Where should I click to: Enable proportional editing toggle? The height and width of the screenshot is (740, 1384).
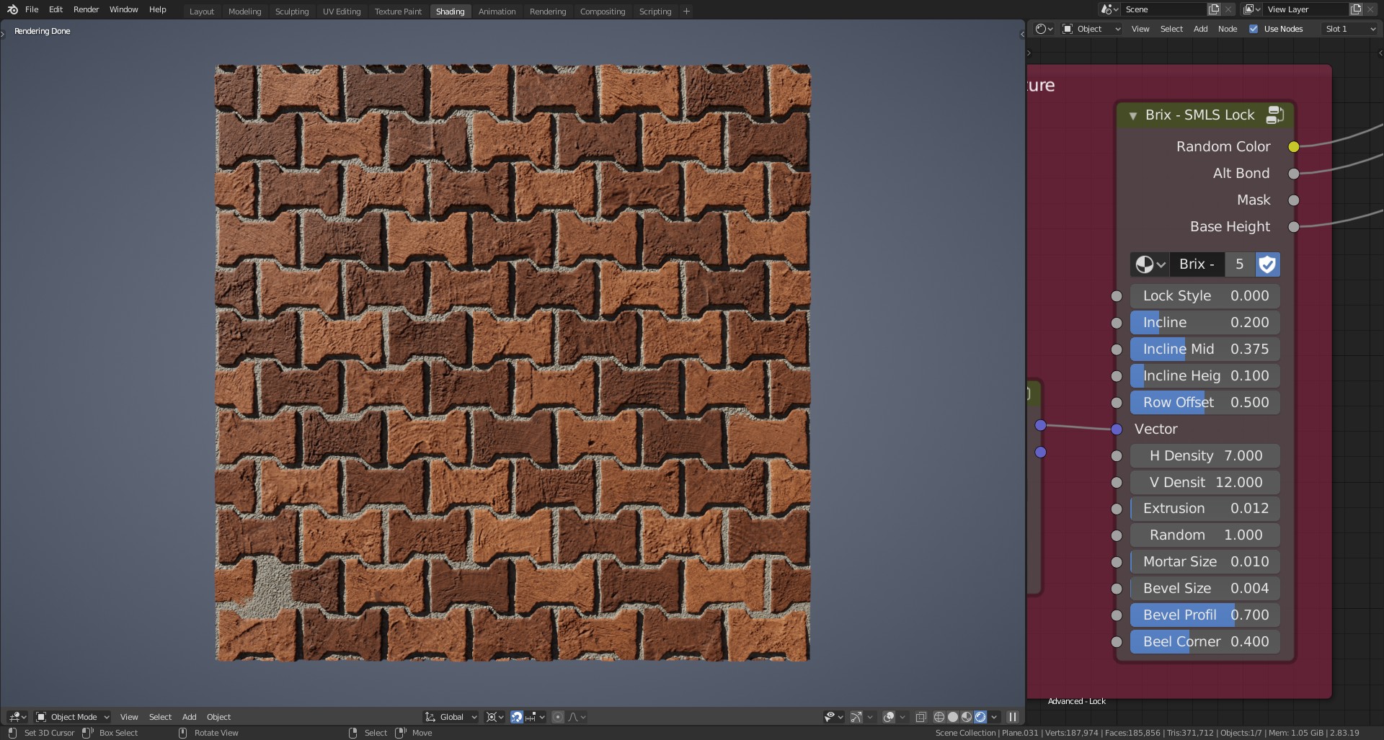(557, 717)
